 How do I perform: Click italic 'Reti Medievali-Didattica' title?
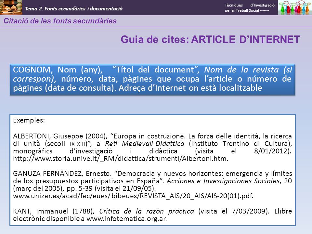(x=145, y=144)
